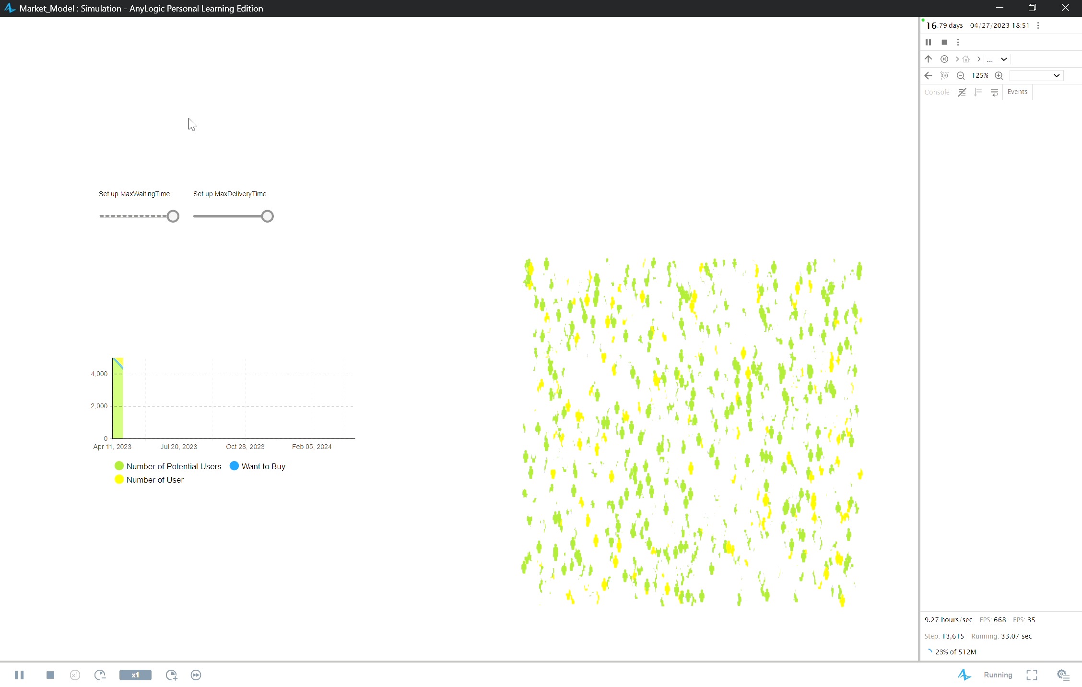Toggle the x1 real-time execution mode
This screenshot has width=1082, height=687.
coord(135,675)
